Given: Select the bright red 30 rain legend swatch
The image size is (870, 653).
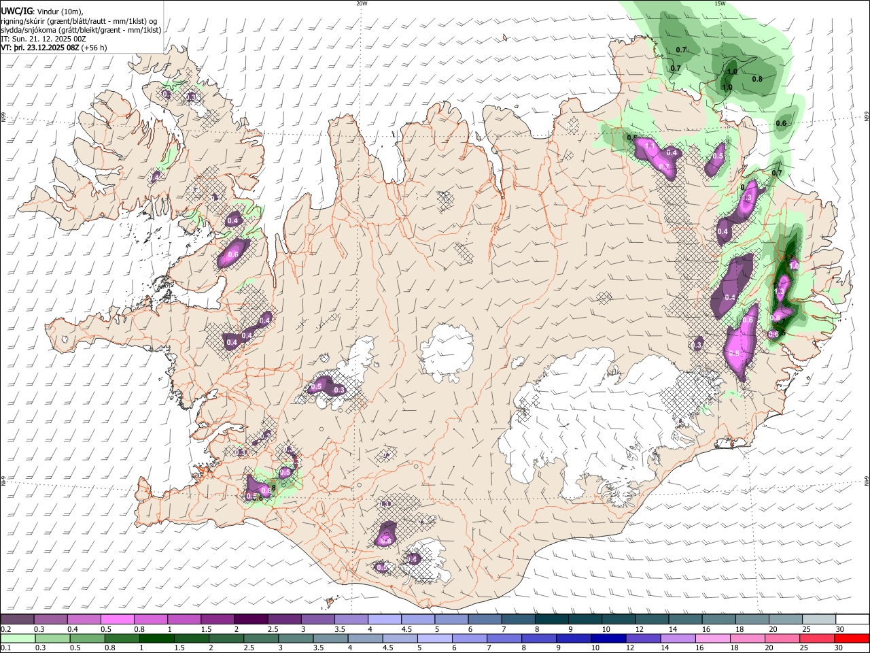Looking at the screenshot, I should click(x=852, y=638).
